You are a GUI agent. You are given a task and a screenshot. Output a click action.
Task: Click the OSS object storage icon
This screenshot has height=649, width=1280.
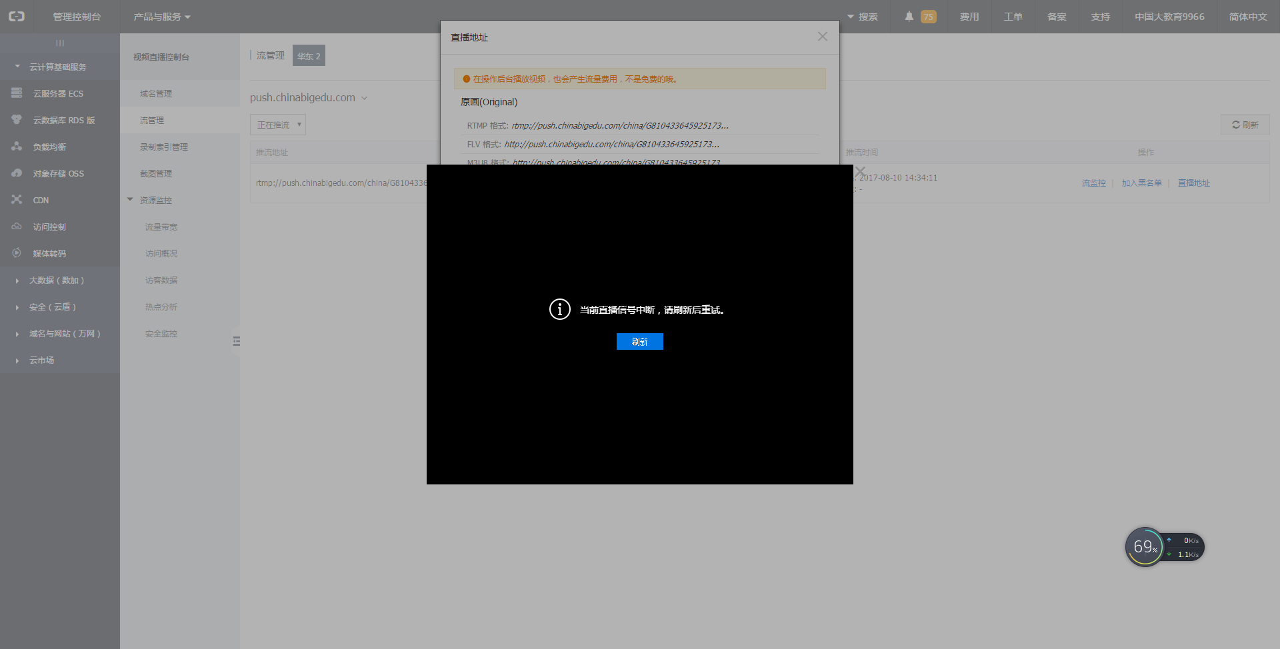coord(17,173)
